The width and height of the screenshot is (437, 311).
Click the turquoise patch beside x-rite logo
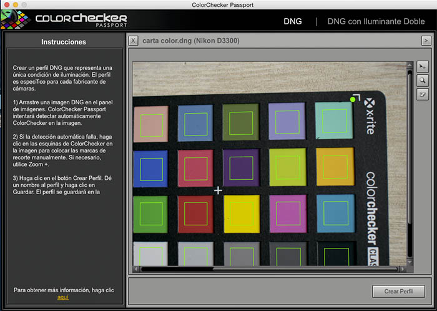click(x=334, y=121)
